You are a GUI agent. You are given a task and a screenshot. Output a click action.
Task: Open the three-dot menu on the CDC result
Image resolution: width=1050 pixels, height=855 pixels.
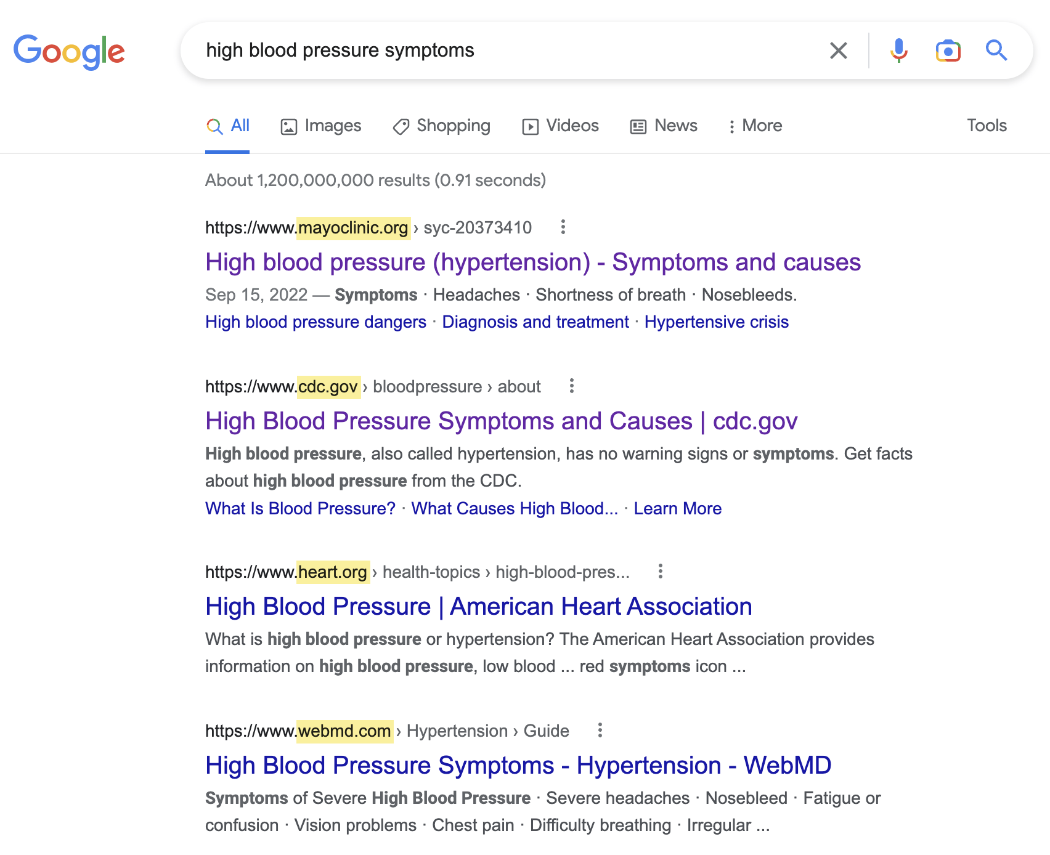572,386
